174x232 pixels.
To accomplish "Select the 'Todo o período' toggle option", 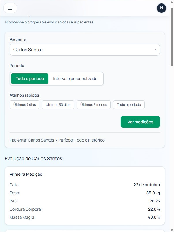I will pyautogui.click(x=29, y=78).
